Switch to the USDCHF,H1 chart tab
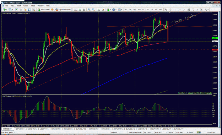Screen dimensions: 222x135 [32, 129]
